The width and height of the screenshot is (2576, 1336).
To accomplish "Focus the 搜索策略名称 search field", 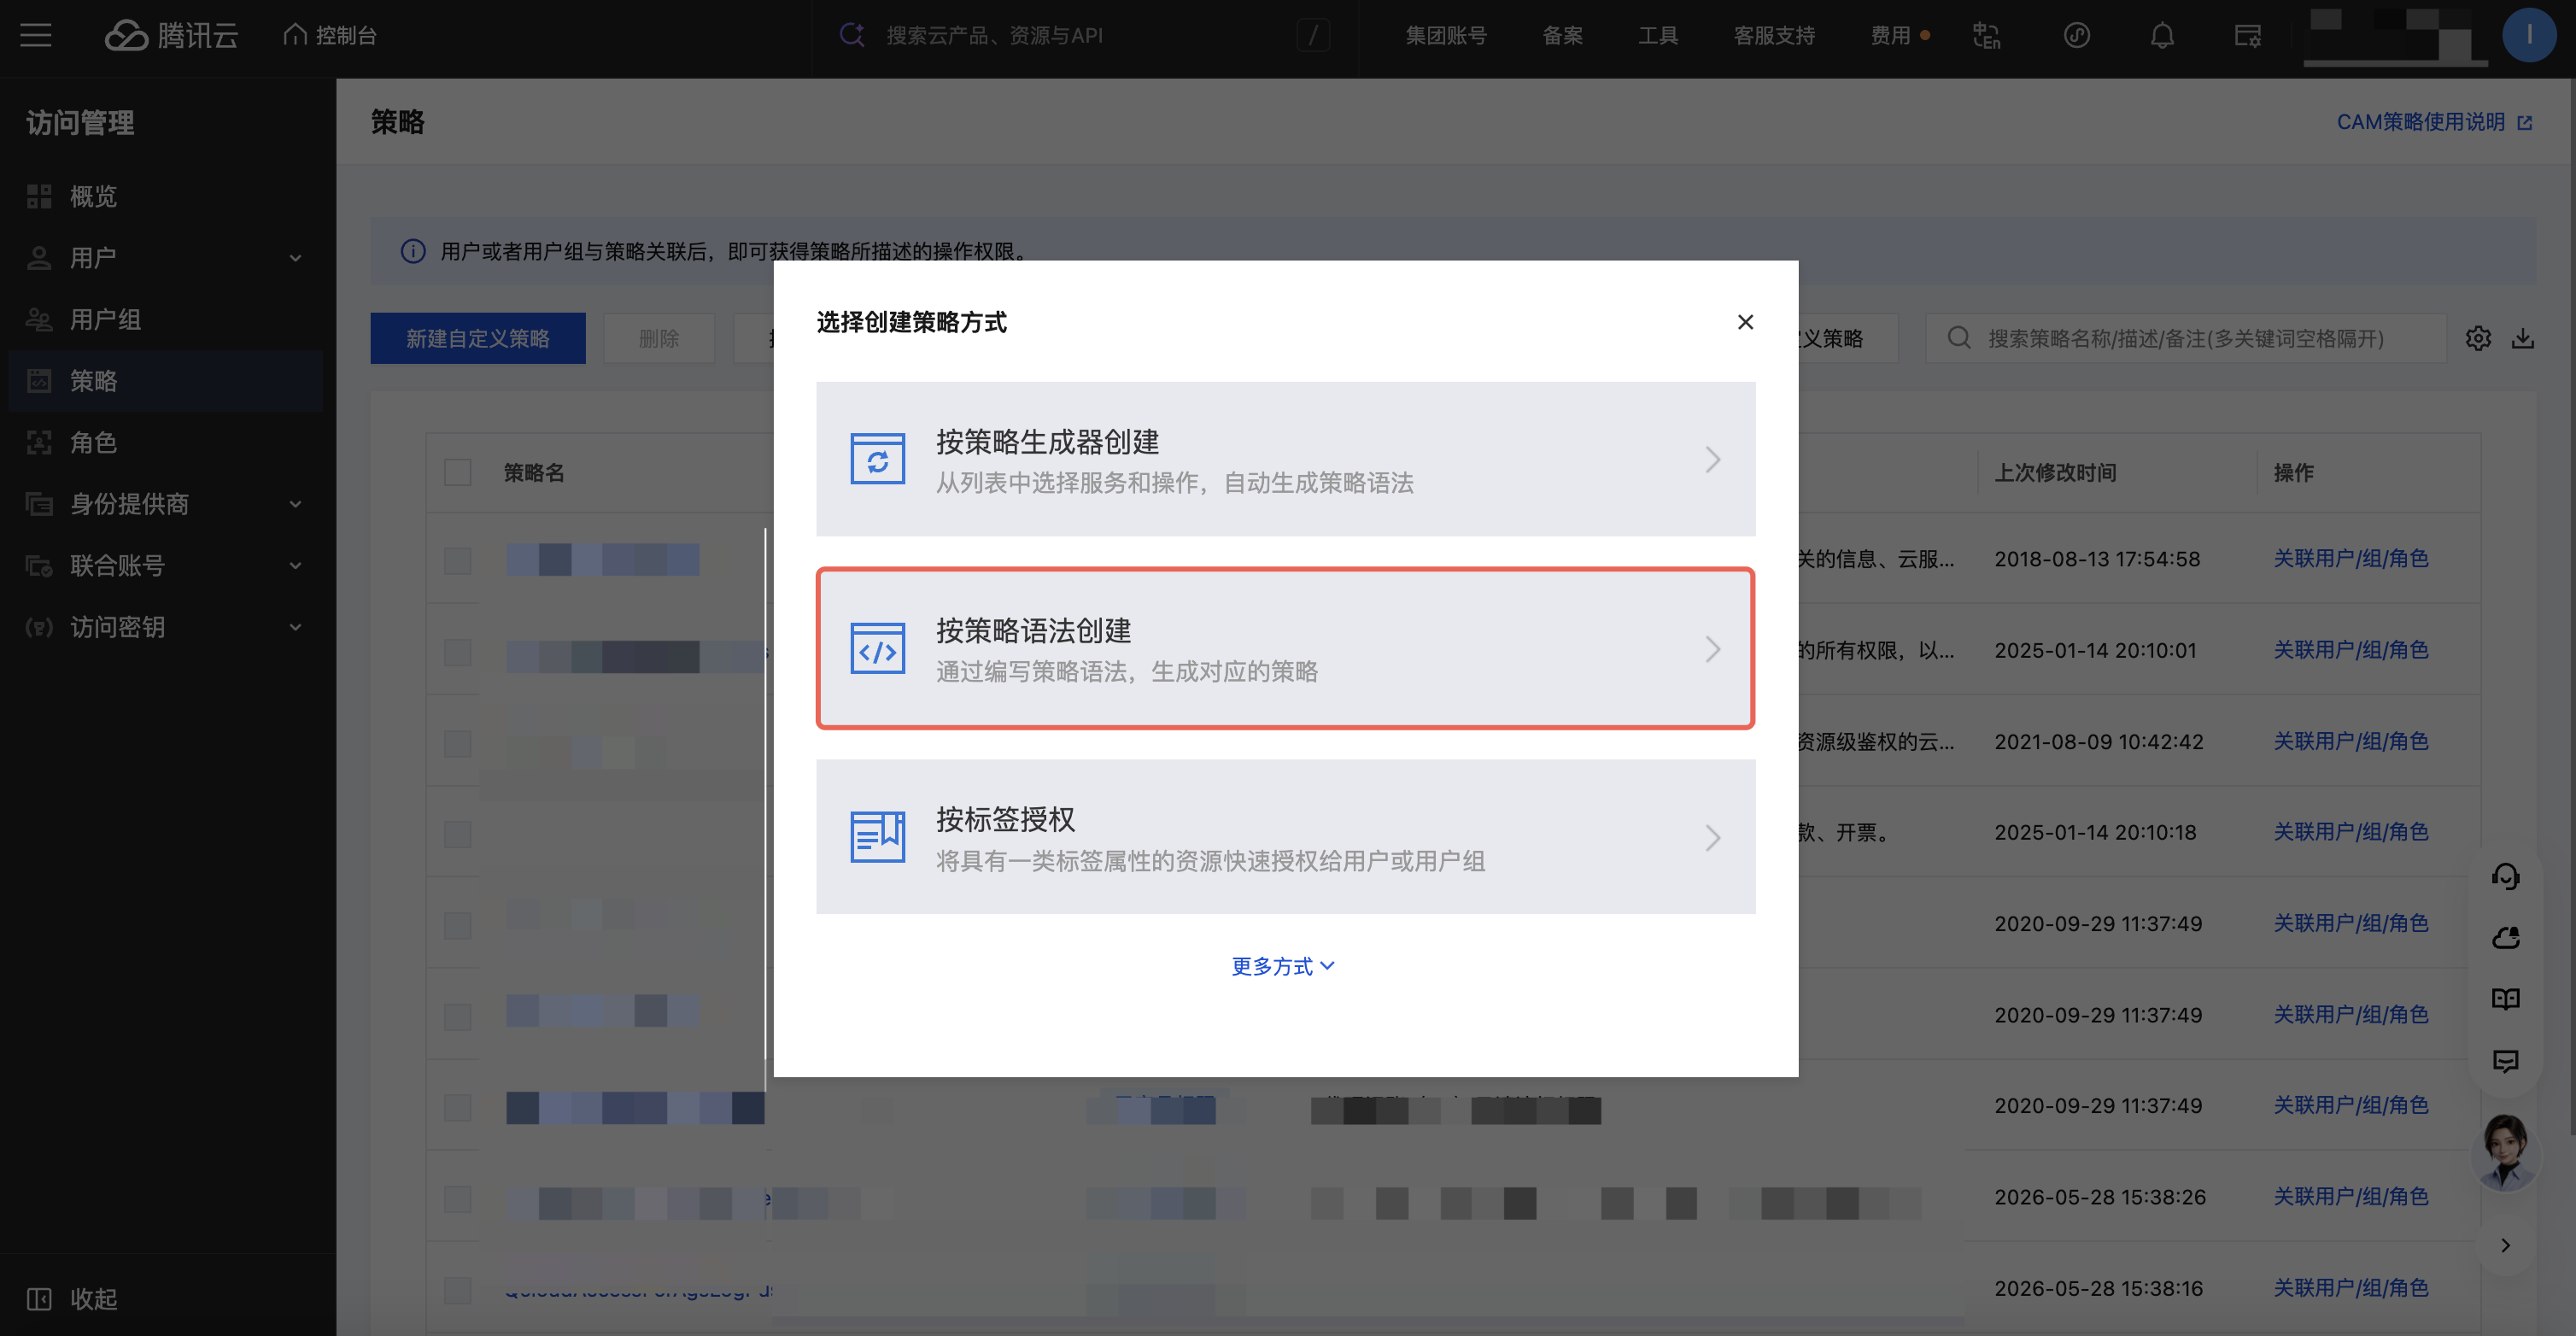I will pos(2185,338).
